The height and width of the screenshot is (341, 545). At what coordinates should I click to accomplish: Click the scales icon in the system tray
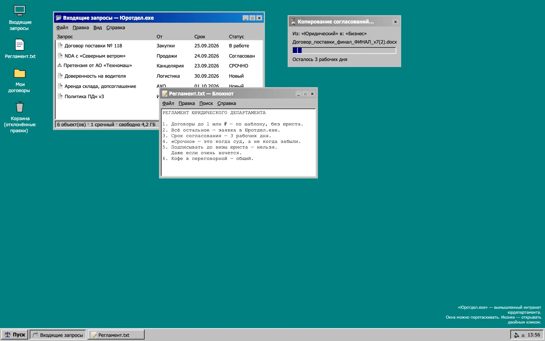point(523,335)
